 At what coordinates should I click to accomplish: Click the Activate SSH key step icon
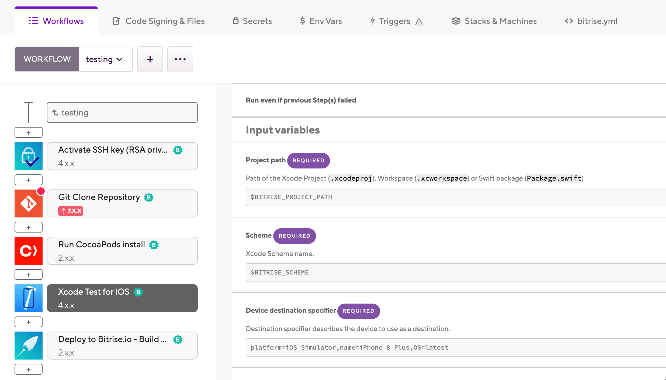click(28, 156)
